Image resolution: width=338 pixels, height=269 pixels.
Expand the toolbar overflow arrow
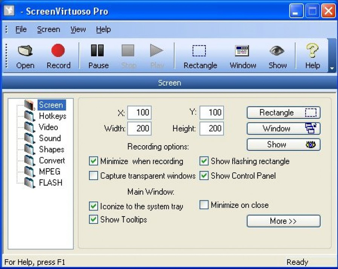pos(332,69)
